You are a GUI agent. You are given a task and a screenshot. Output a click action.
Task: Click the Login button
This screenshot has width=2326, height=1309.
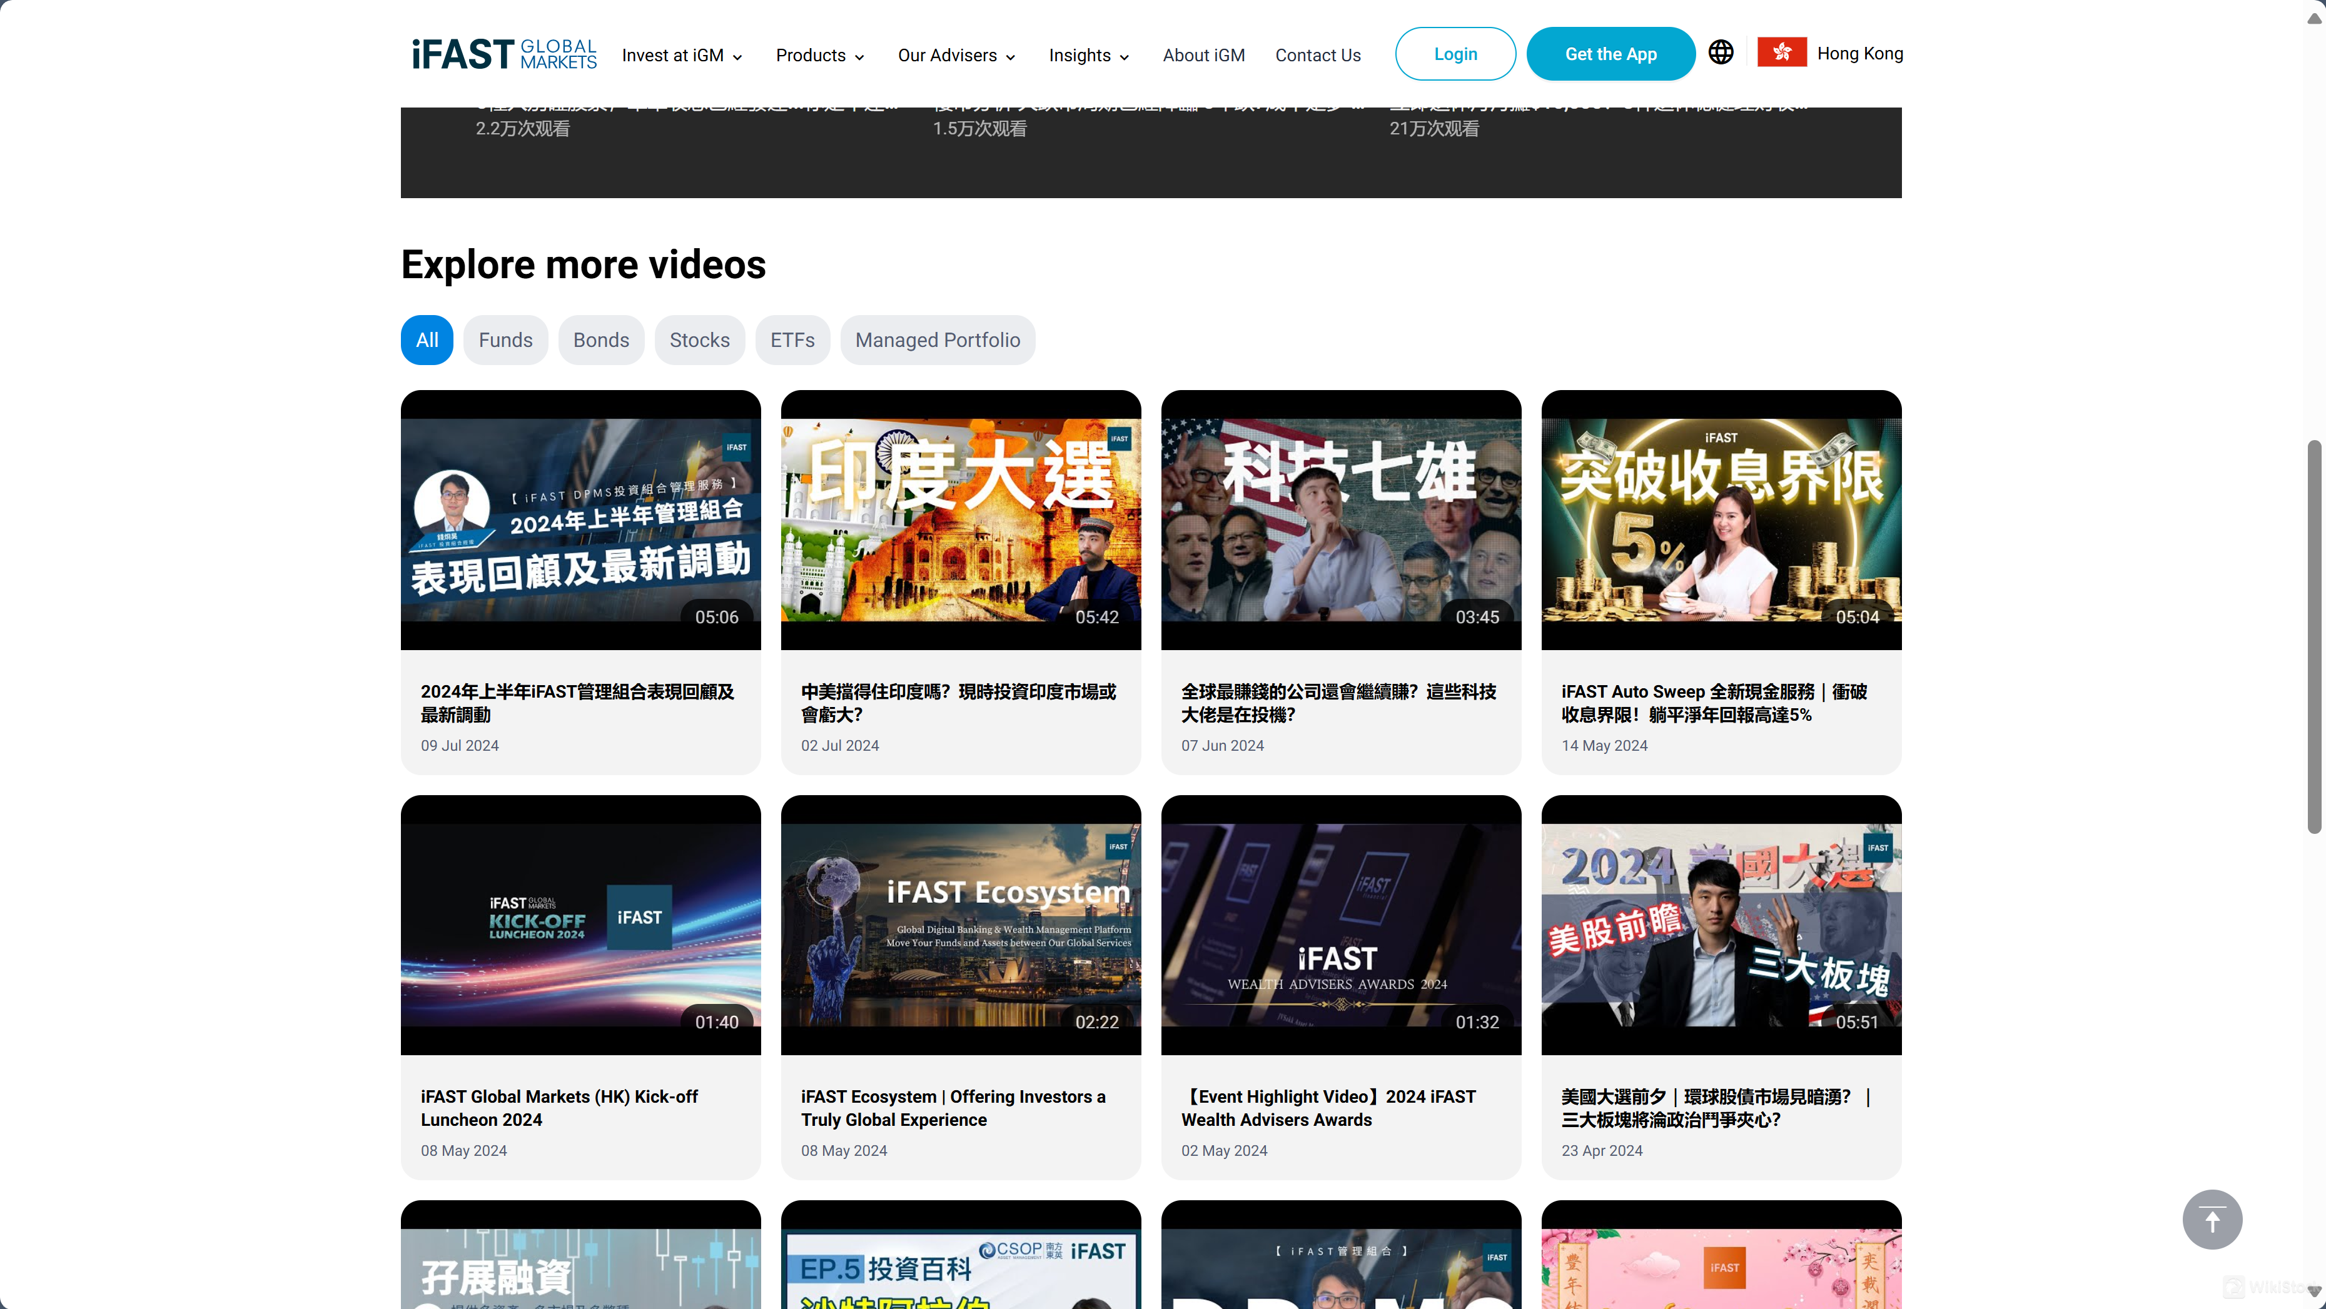(1455, 53)
